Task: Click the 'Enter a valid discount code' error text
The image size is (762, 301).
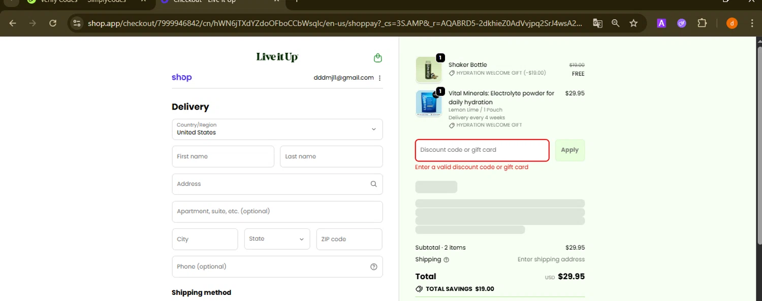Action: (471, 167)
